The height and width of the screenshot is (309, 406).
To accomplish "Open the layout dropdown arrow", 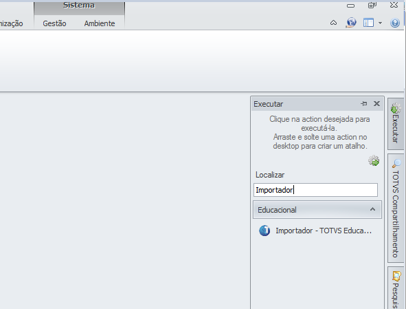I will pos(380,23).
